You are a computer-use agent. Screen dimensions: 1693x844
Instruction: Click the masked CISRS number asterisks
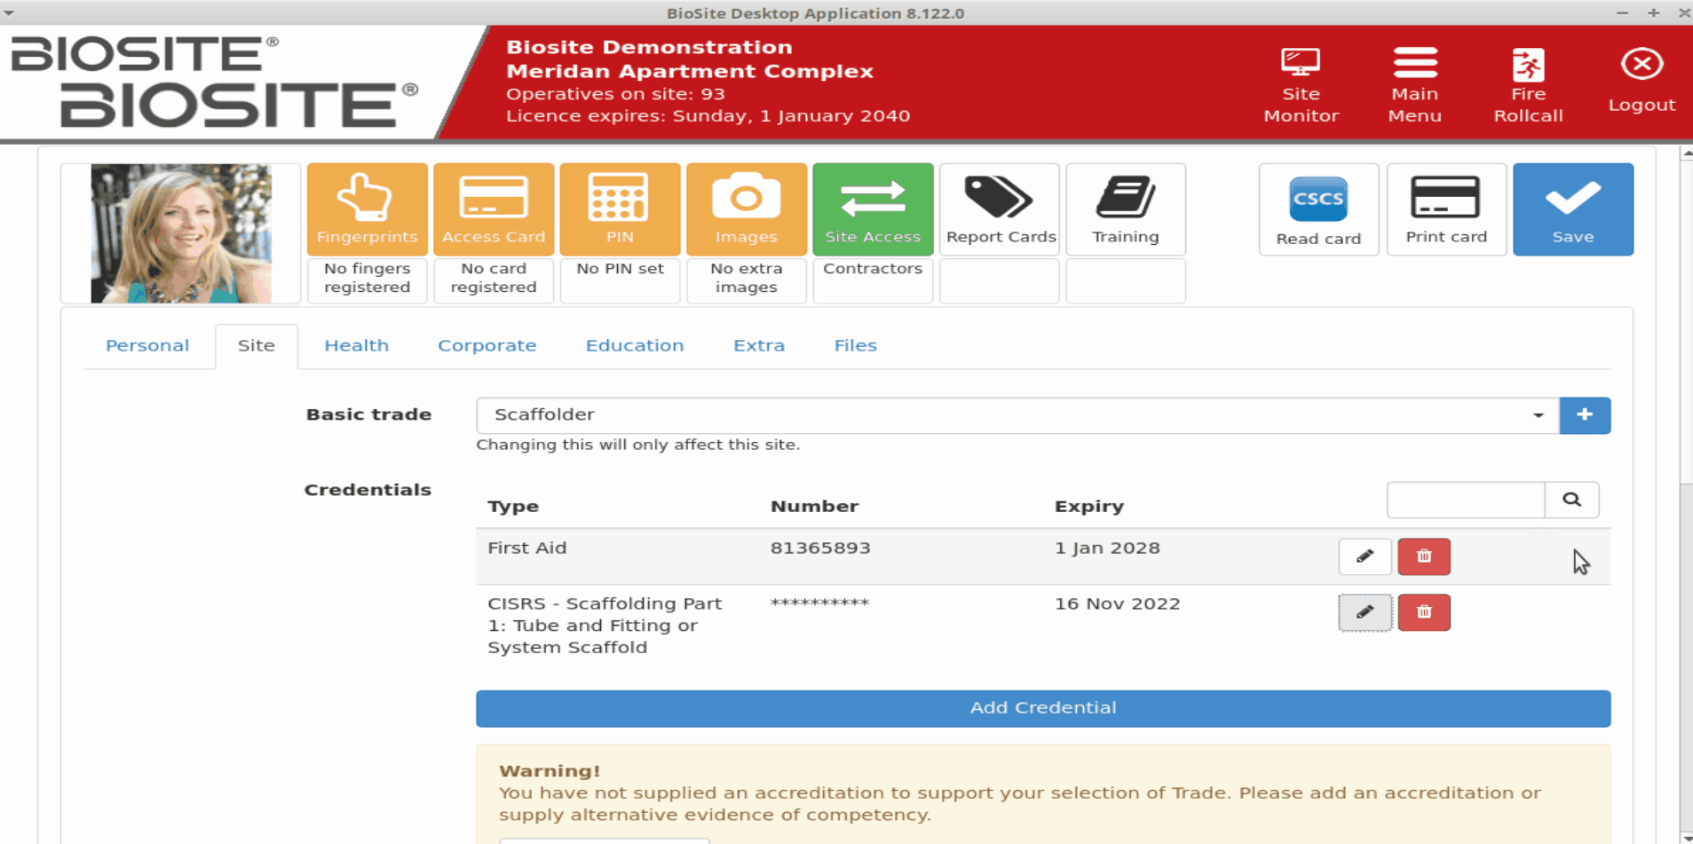(819, 603)
